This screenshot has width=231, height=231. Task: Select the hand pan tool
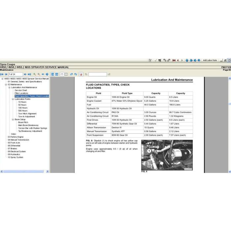click(62, 74)
